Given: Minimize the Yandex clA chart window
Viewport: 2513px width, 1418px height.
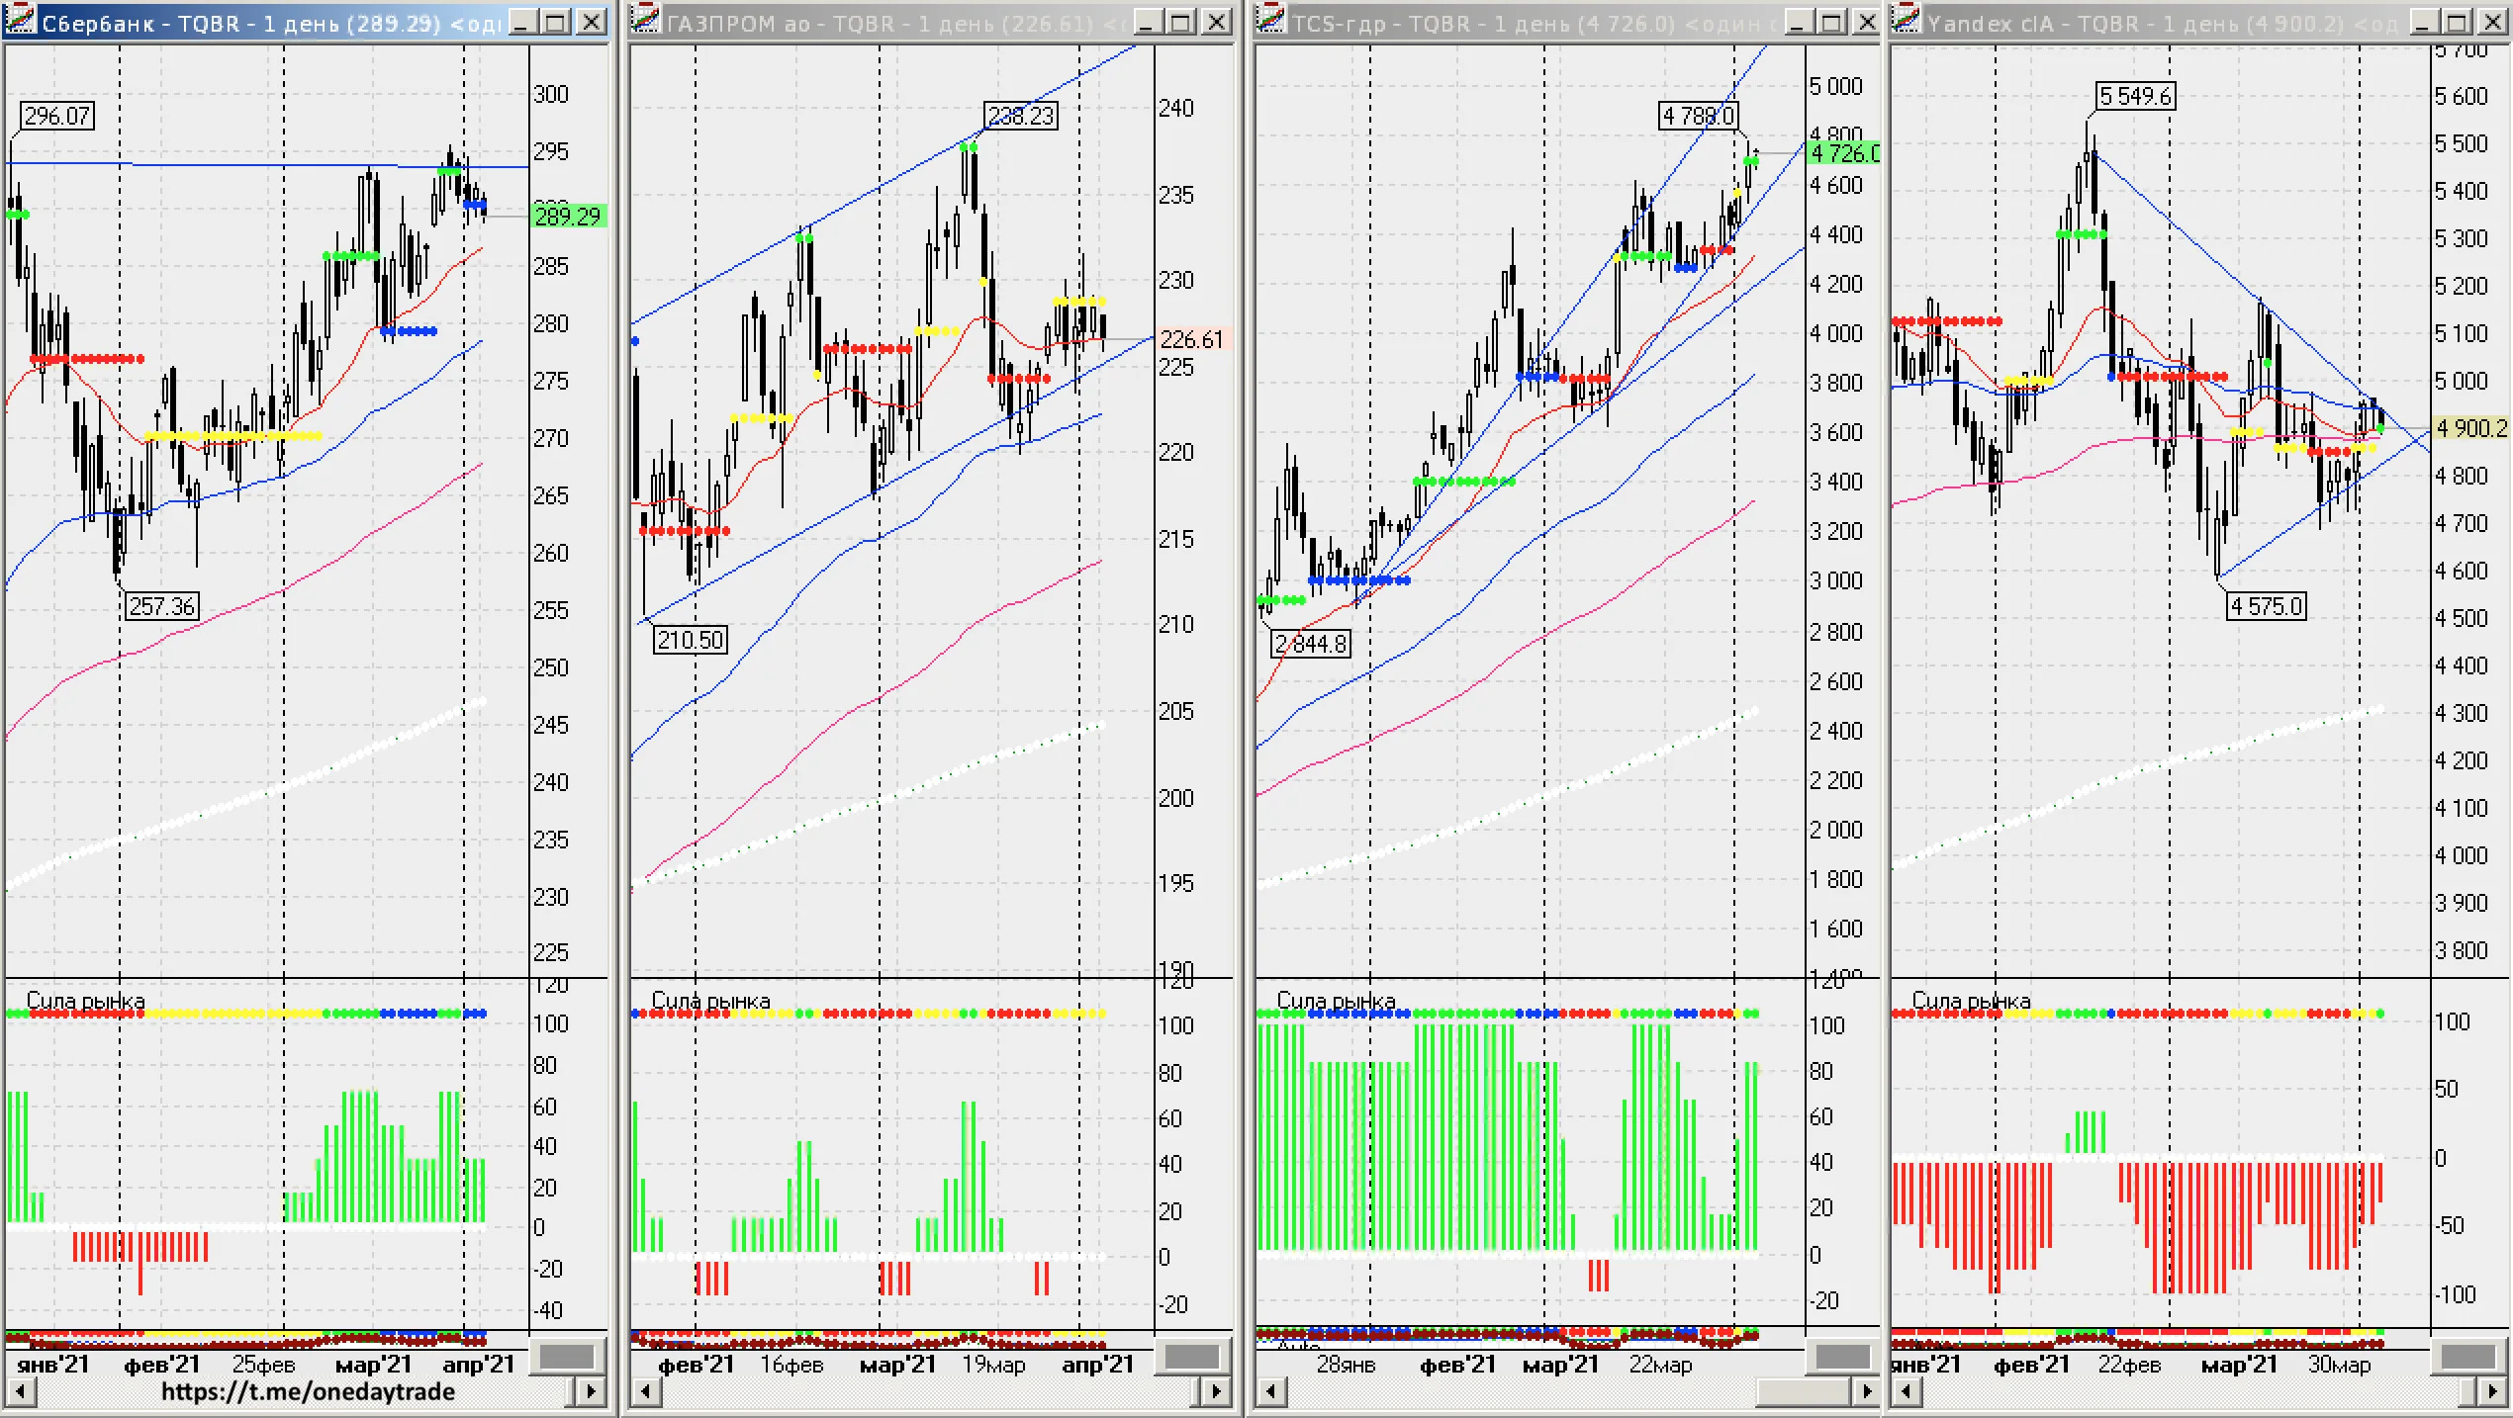Looking at the screenshot, I should pyautogui.click(x=2426, y=21).
